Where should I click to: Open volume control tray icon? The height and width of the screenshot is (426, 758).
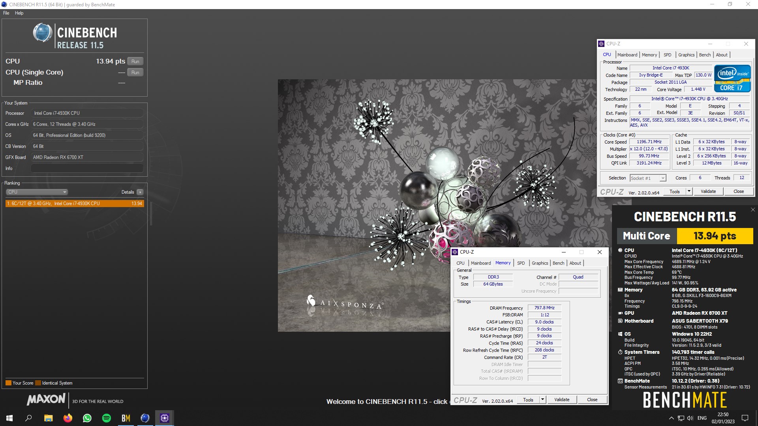tap(690, 418)
